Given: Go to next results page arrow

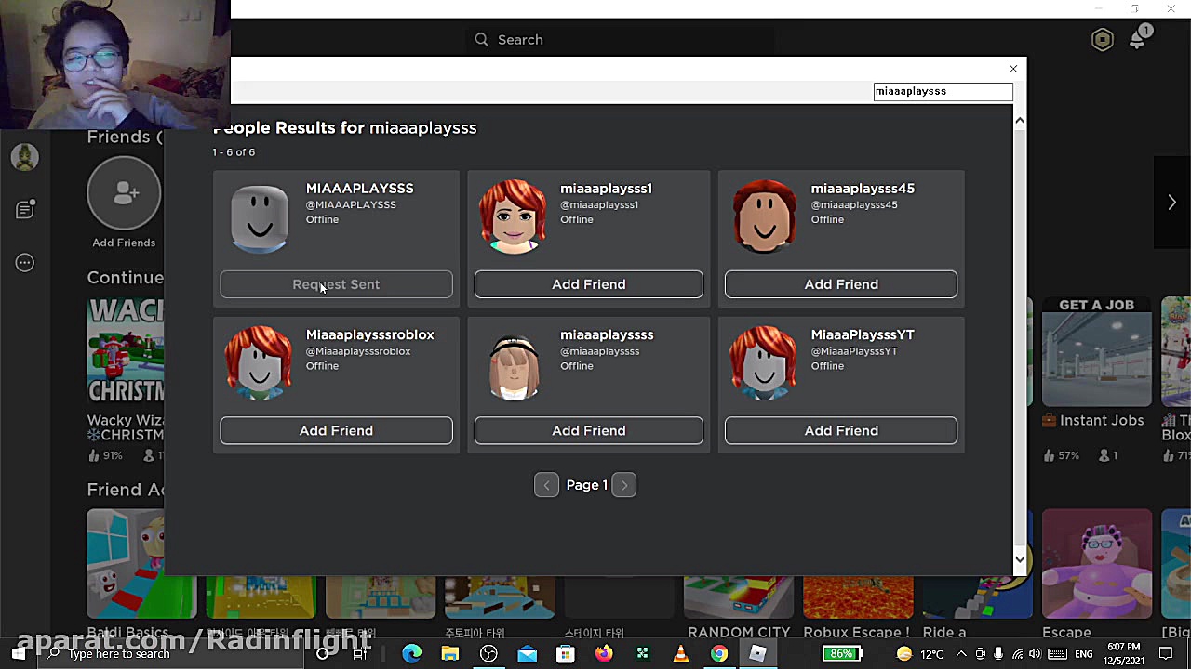Looking at the screenshot, I should click(624, 485).
